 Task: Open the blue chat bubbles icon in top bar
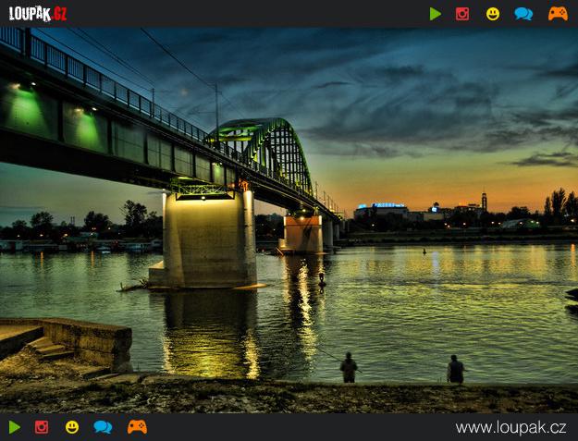pyautogui.click(x=523, y=14)
